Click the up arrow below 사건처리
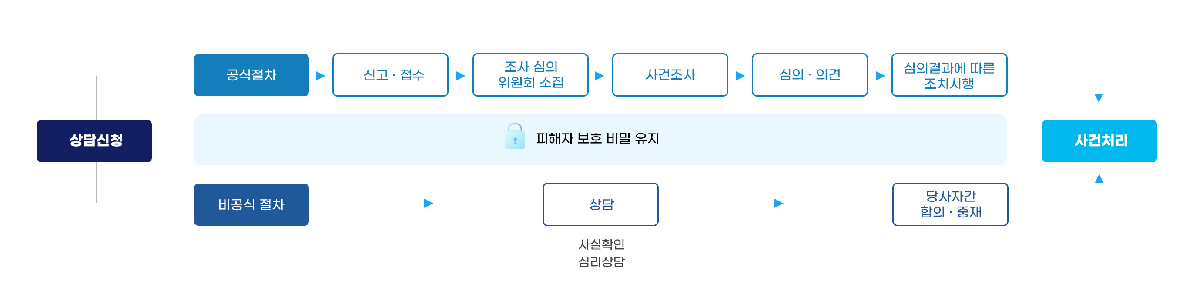Screen dimensions: 1203x301 tap(1099, 179)
